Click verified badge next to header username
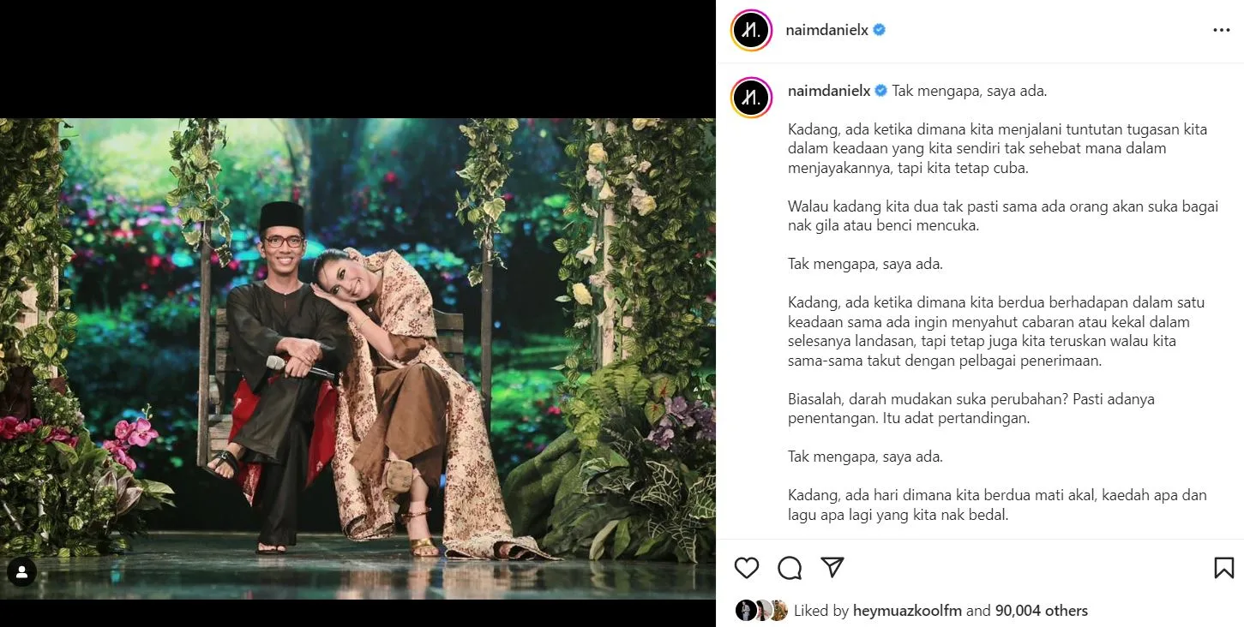 880,30
